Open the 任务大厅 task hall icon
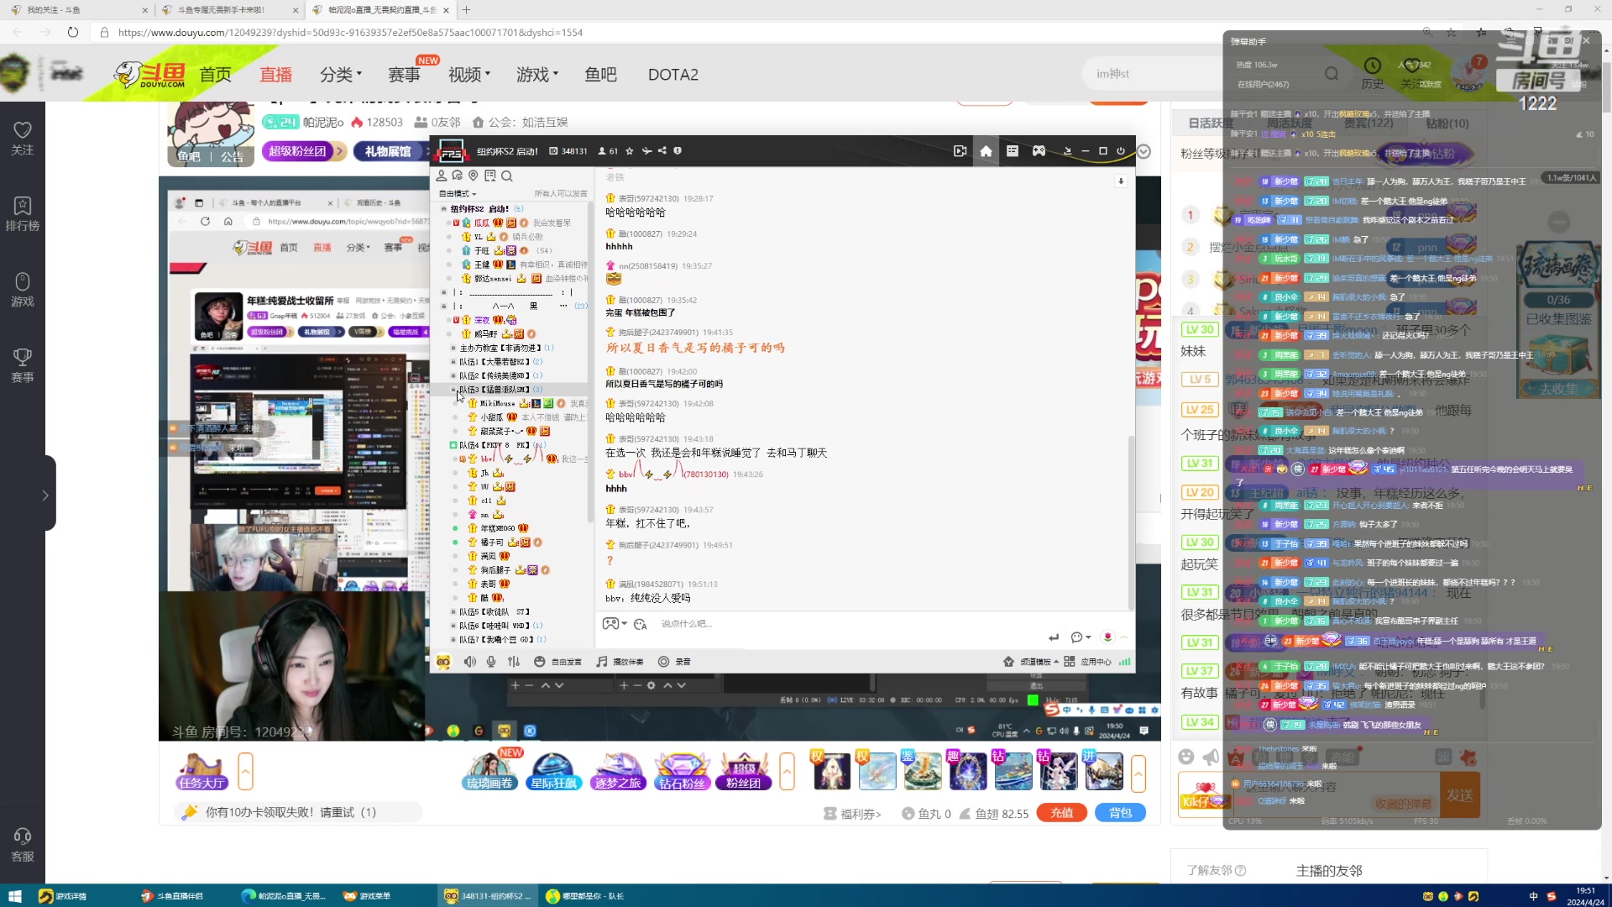The height and width of the screenshot is (907, 1612). pyautogui.click(x=201, y=772)
